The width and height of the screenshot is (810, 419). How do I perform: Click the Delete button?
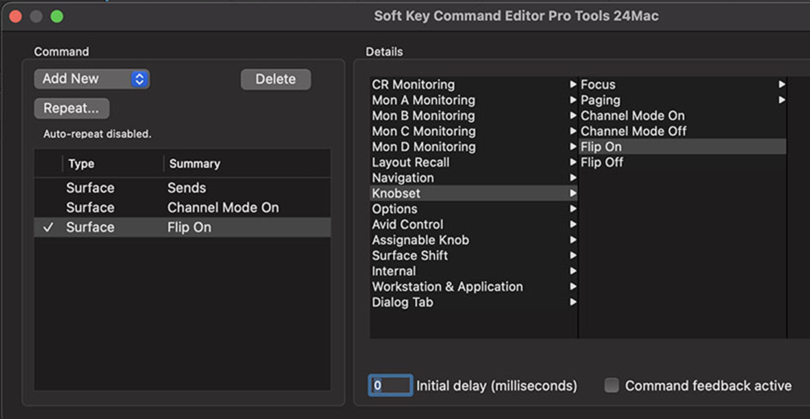(275, 79)
